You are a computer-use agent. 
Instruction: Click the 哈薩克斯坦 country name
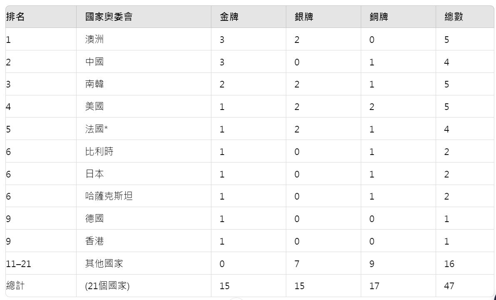109,196
